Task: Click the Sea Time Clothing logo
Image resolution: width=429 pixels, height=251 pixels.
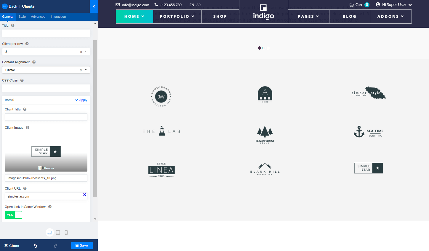Action: coord(369,132)
